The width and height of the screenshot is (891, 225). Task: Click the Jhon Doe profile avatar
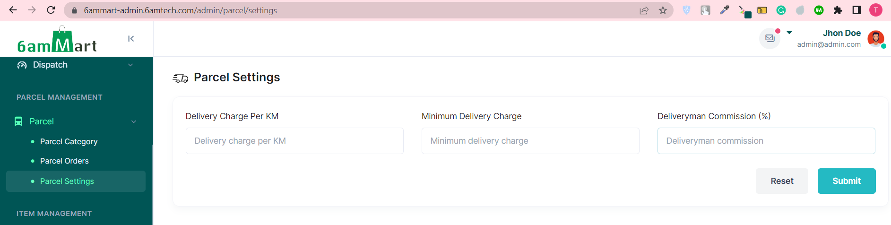pyautogui.click(x=876, y=39)
